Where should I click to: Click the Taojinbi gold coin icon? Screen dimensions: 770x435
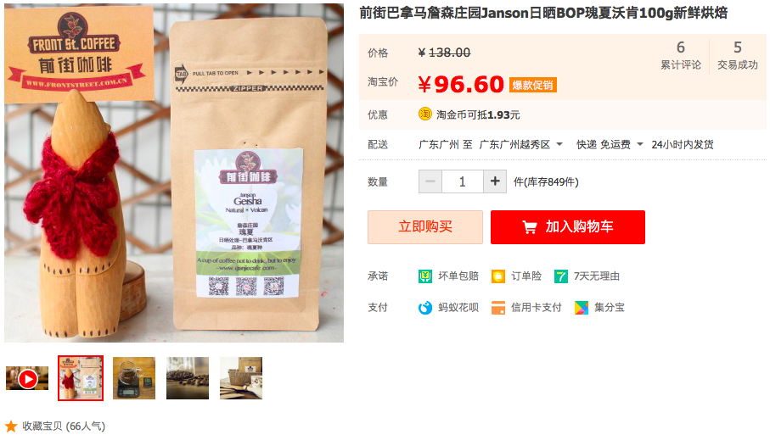coord(424,114)
